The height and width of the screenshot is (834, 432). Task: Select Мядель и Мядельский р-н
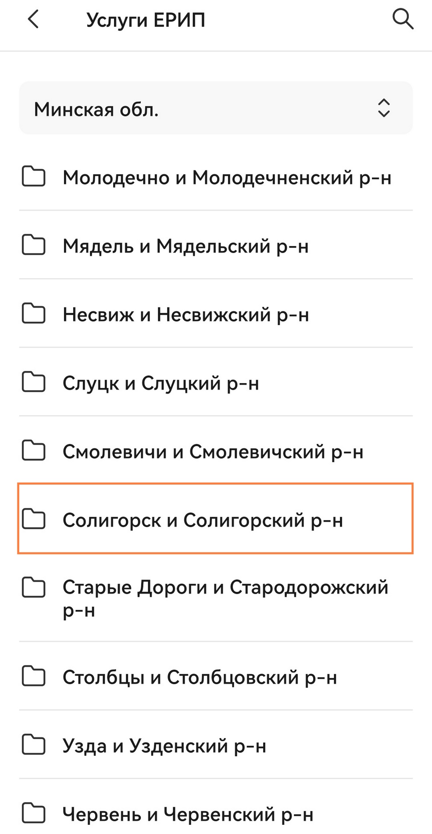pyautogui.click(x=186, y=246)
